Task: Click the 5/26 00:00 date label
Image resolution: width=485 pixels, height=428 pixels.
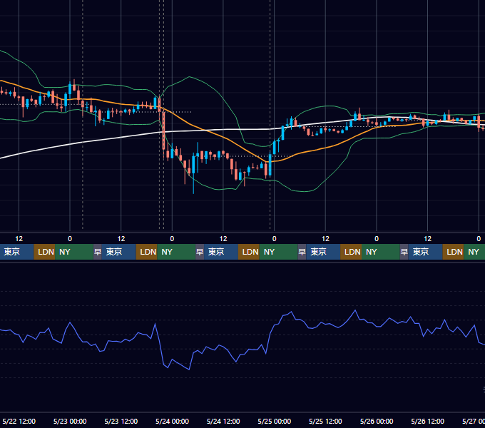Action: pos(377,421)
